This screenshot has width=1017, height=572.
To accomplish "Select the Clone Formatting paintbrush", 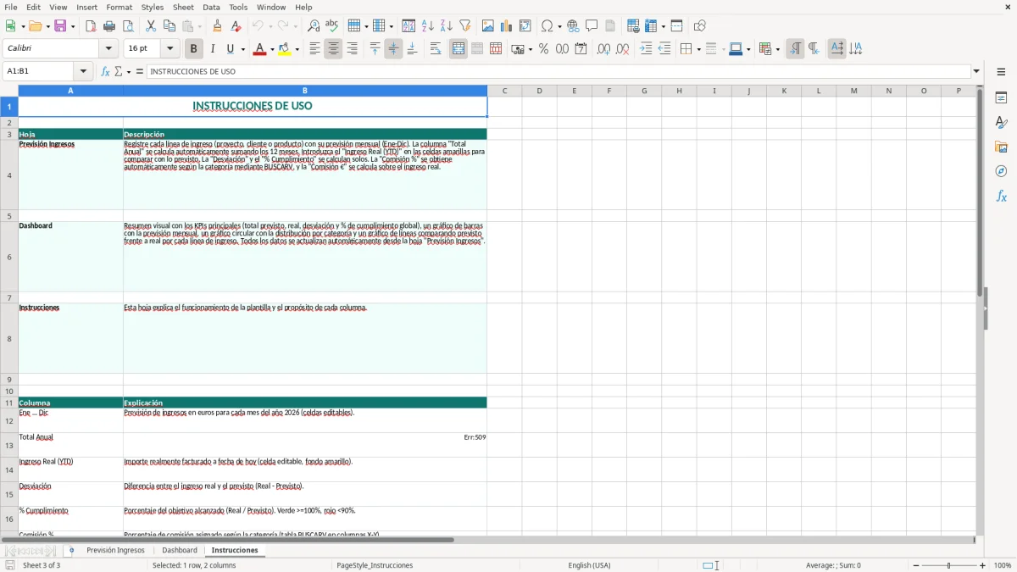I will pyautogui.click(x=218, y=26).
